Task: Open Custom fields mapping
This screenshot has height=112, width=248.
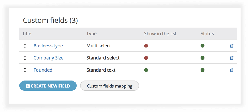Action: click(x=110, y=86)
